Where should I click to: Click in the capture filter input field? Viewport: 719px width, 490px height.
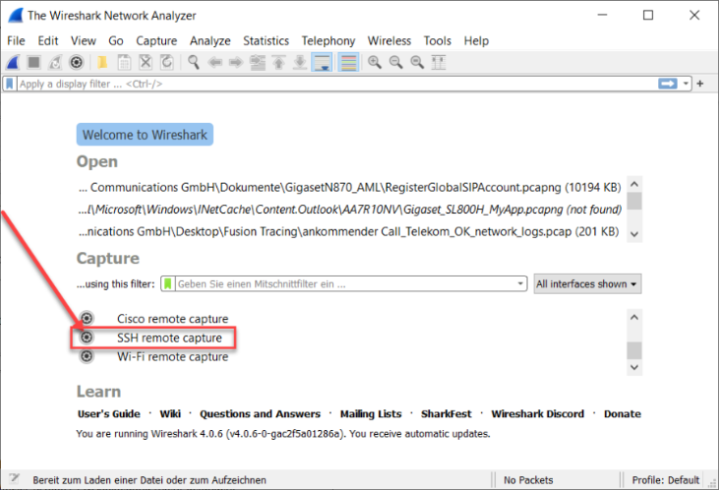[345, 284]
